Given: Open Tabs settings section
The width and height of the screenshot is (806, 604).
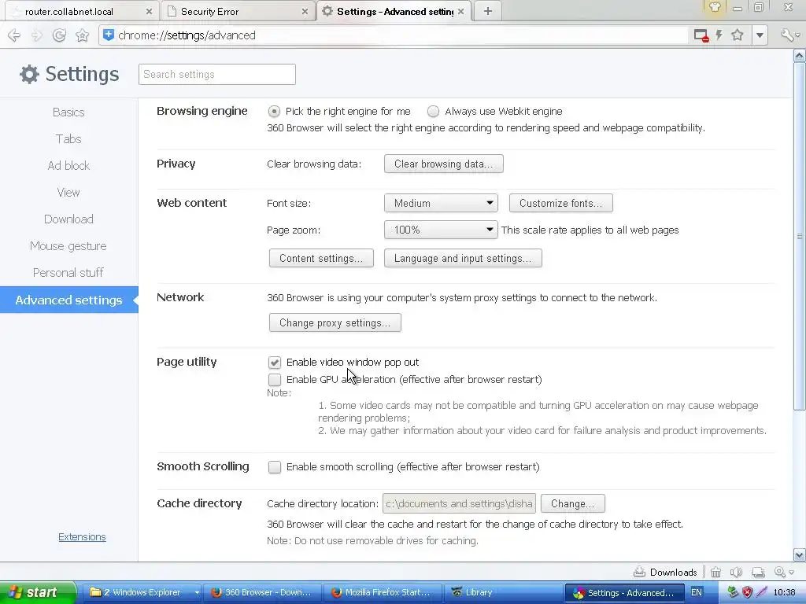Looking at the screenshot, I should pos(68,139).
